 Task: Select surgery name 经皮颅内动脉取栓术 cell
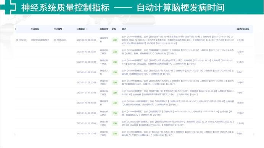[40, 40]
